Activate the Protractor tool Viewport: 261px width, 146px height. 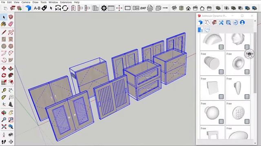click(4, 97)
